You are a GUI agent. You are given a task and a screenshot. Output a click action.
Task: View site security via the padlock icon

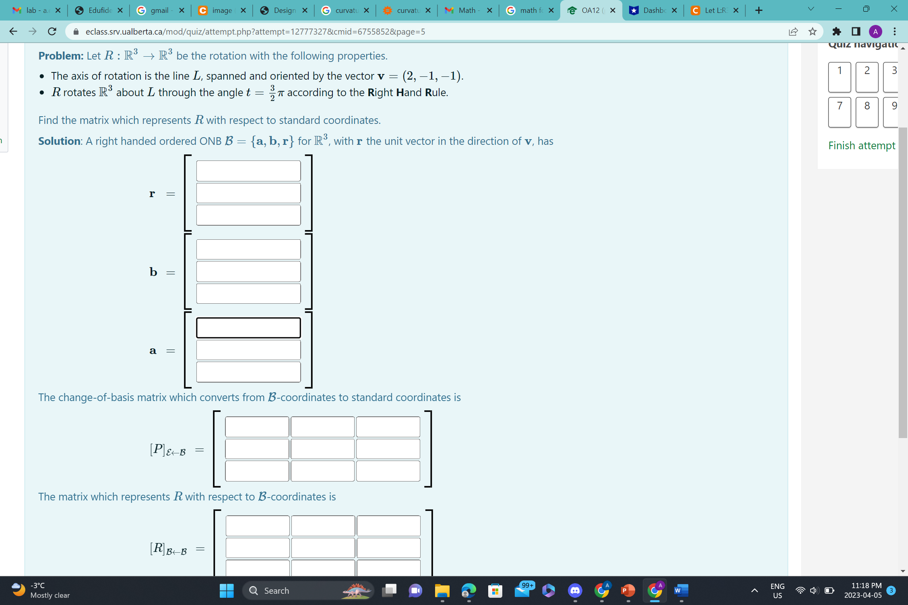click(x=76, y=31)
